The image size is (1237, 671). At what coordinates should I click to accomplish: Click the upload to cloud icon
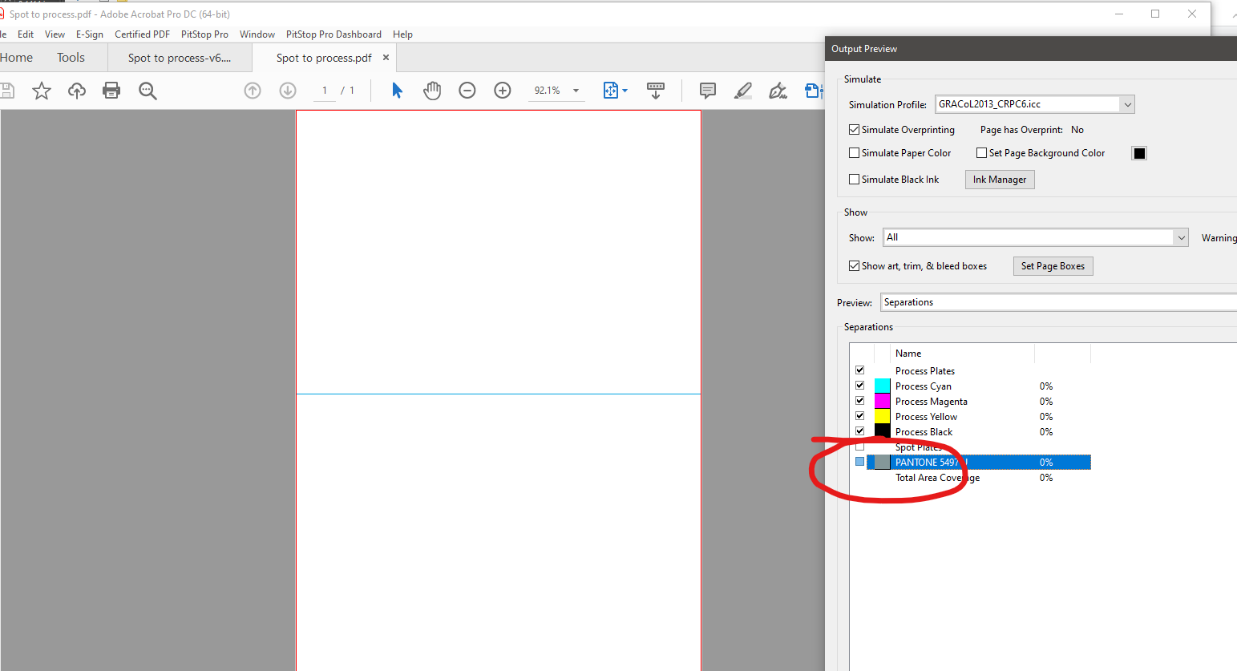[77, 91]
